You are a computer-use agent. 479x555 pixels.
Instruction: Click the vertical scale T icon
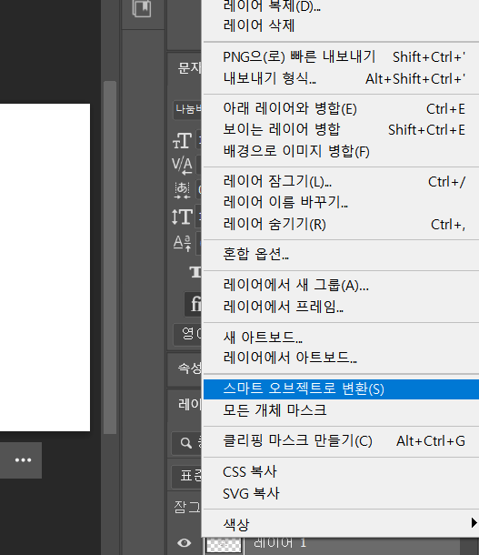point(182,217)
